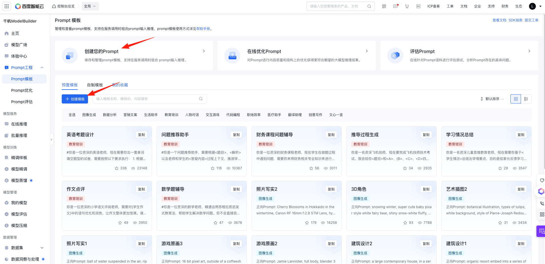Image resolution: width=545 pixels, height=264 pixels.
Task: Open the floating four-squares icon
Action: click(542, 214)
